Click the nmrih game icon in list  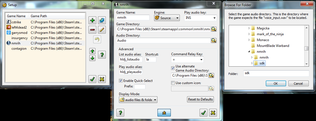tap(8, 43)
